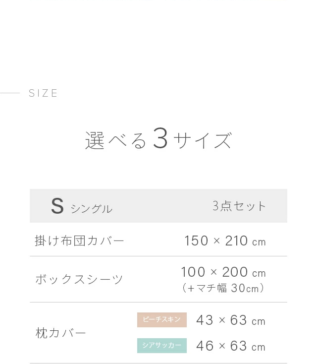
Task: Click the large numeral 3 in the heading
Action: tap(160, 139)
